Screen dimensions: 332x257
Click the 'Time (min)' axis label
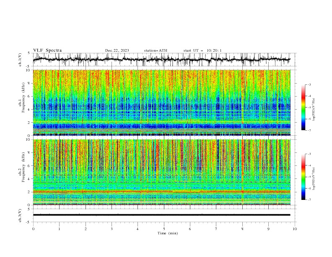[x=168, y=233]
